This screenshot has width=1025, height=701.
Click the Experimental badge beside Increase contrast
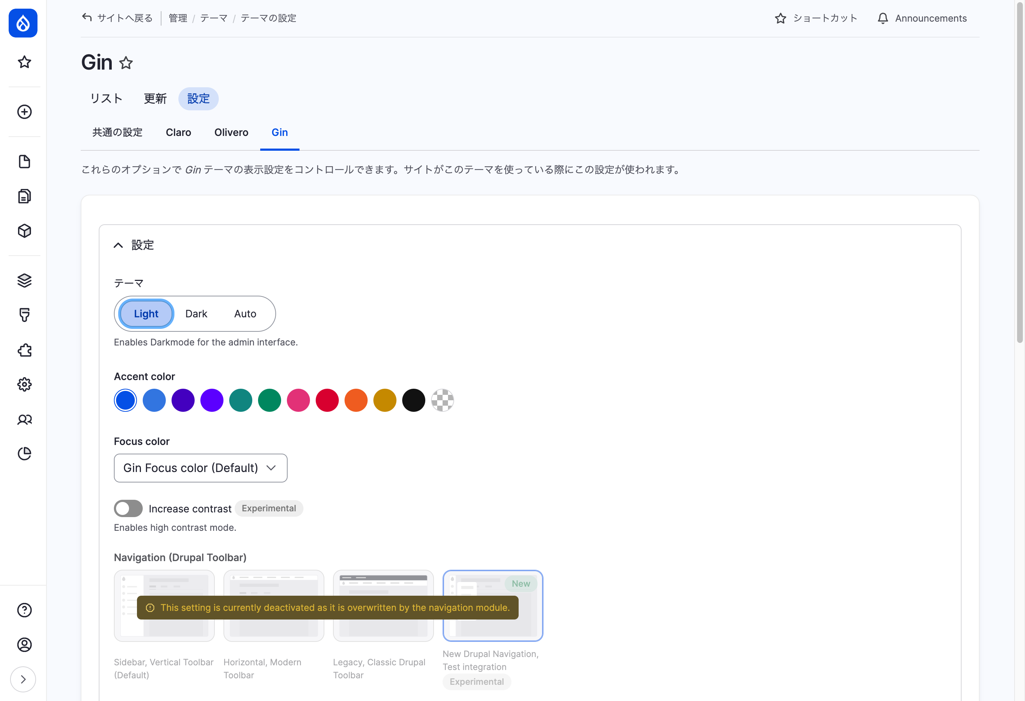pyautogui.click(x=269, y=508)
